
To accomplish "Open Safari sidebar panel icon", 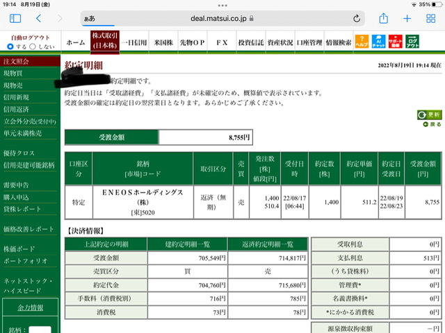I will click(x=15, y=19).
